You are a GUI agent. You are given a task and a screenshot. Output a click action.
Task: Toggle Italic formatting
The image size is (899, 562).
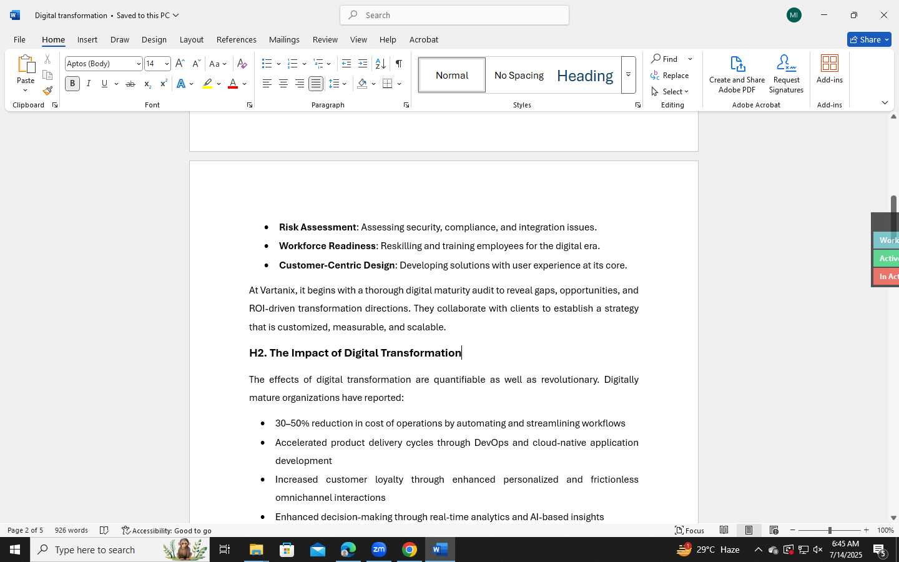89,84
